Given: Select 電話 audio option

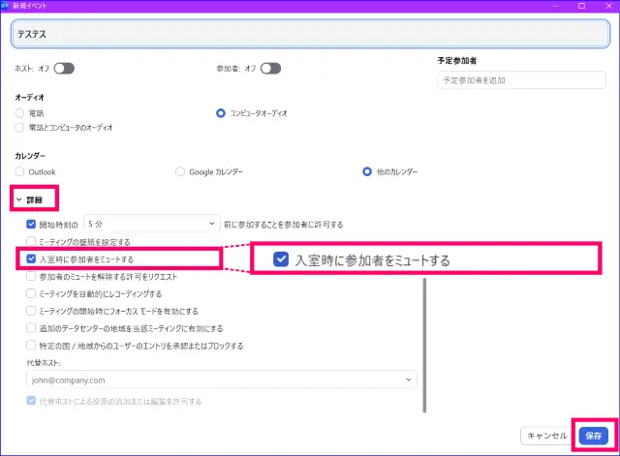Looking at the screenshot, I should coord(20,112).
